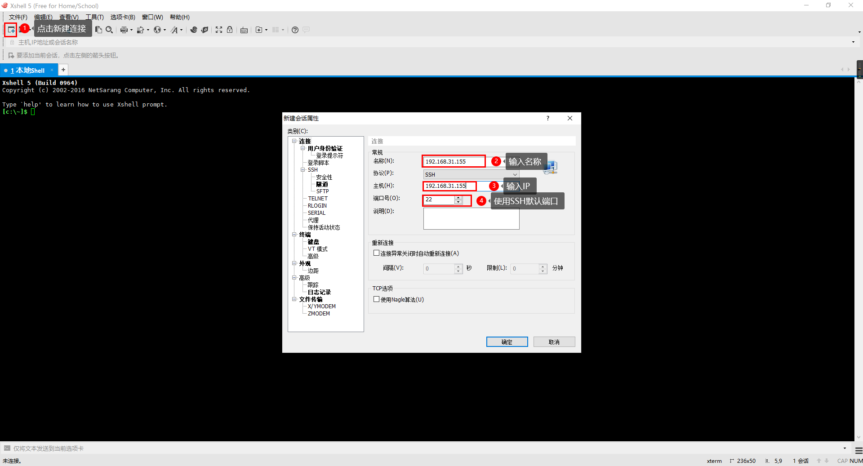Collapse the 连接 tree node
This screenshot has height=466, width=863.
coord(294,141)
